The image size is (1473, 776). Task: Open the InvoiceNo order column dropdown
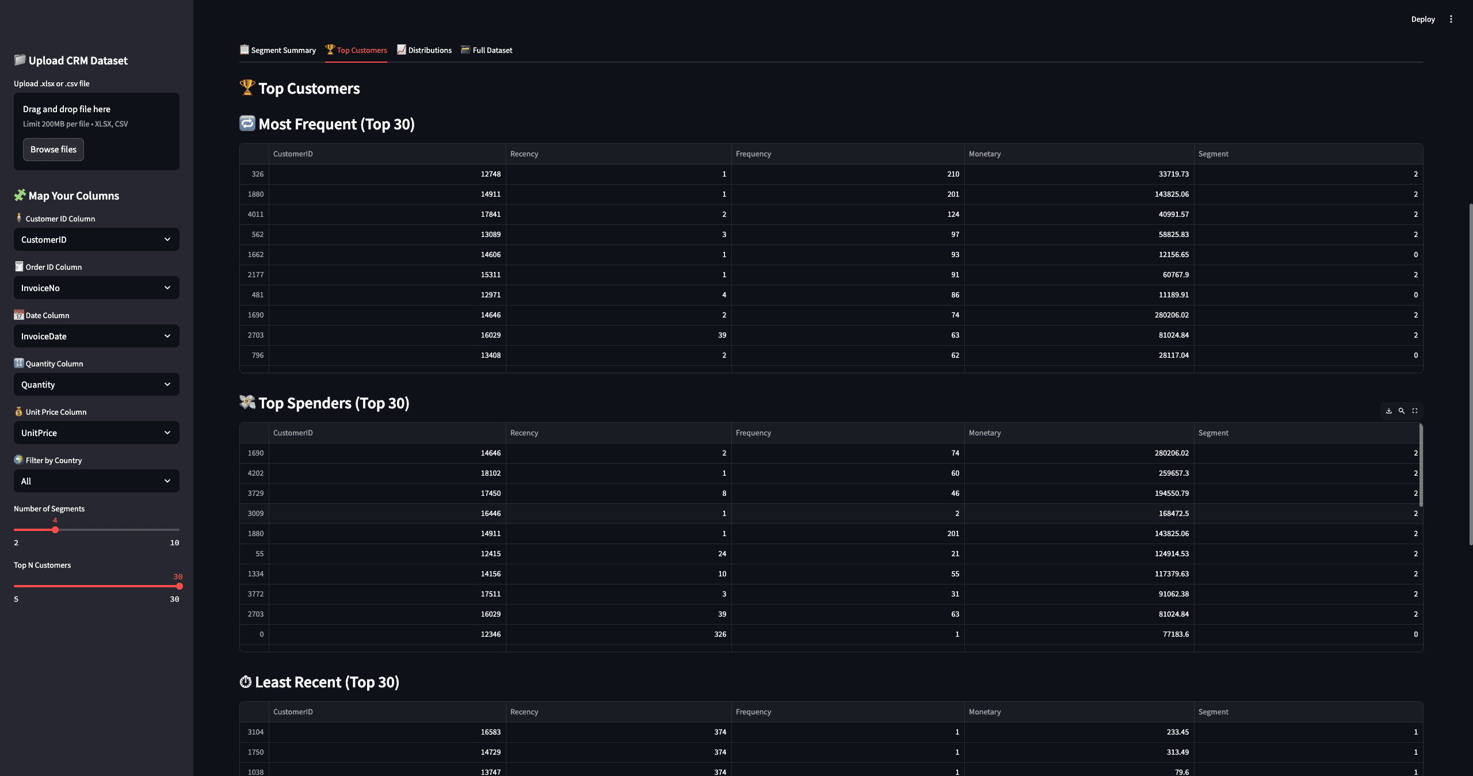tap(96, 288)
